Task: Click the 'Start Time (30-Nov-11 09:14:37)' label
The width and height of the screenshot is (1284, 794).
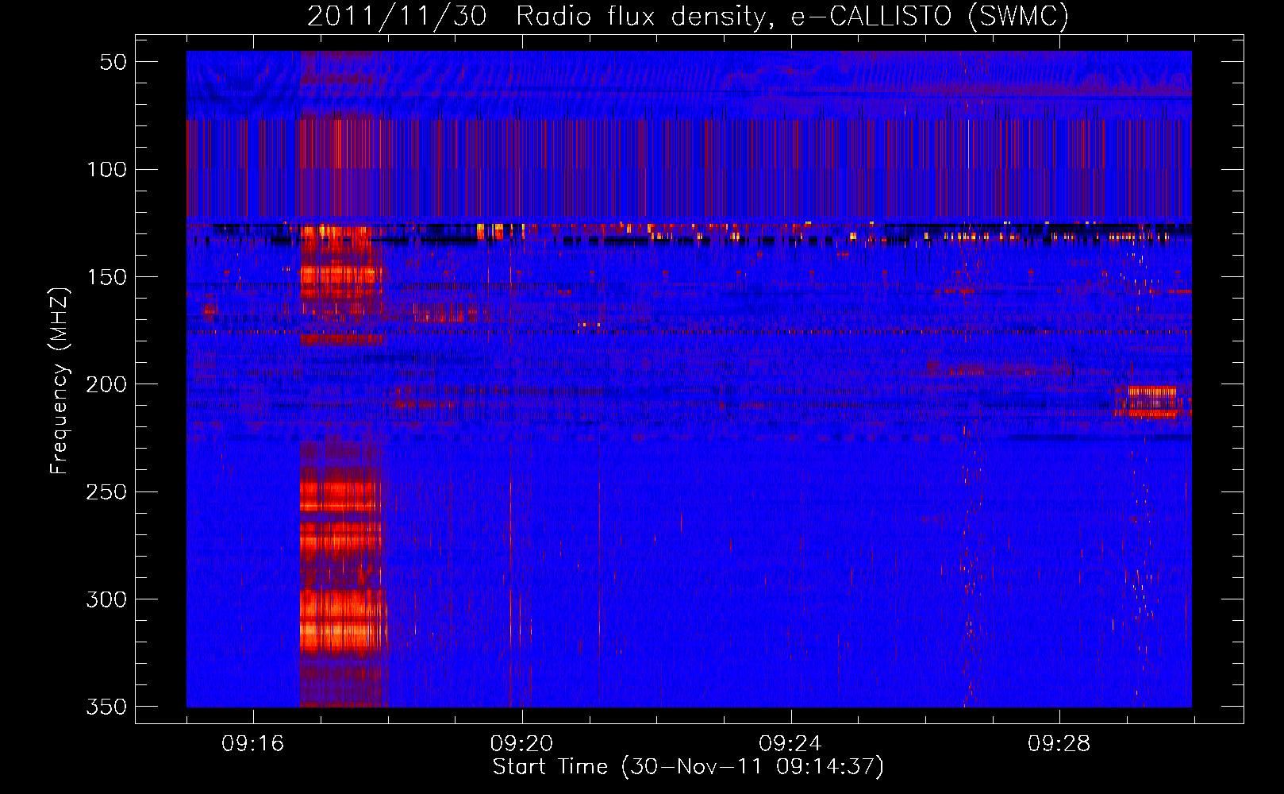Action: coord(688,767)
